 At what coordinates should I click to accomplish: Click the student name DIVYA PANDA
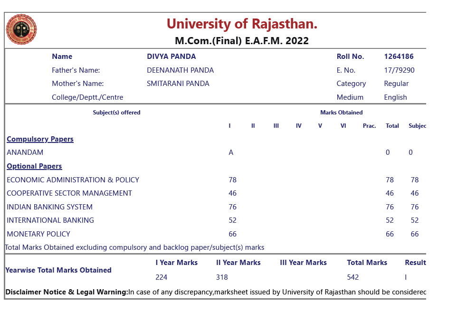click(x=171, y=57)
